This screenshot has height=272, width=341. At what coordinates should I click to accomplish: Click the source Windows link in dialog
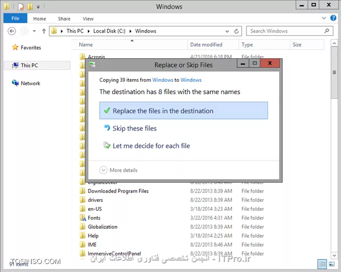point(162,80)
